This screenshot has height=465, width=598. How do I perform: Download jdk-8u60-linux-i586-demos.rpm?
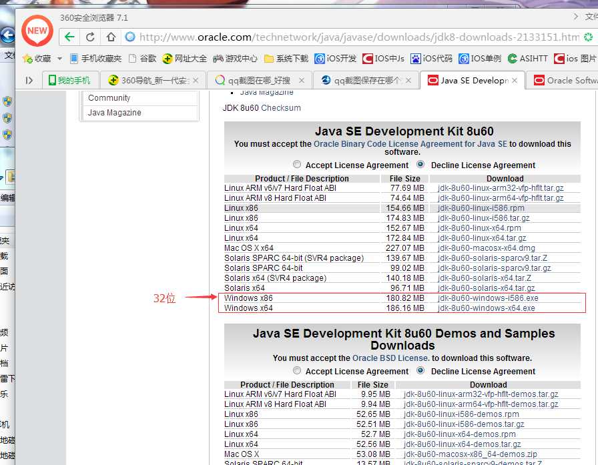tap(461, 414)
